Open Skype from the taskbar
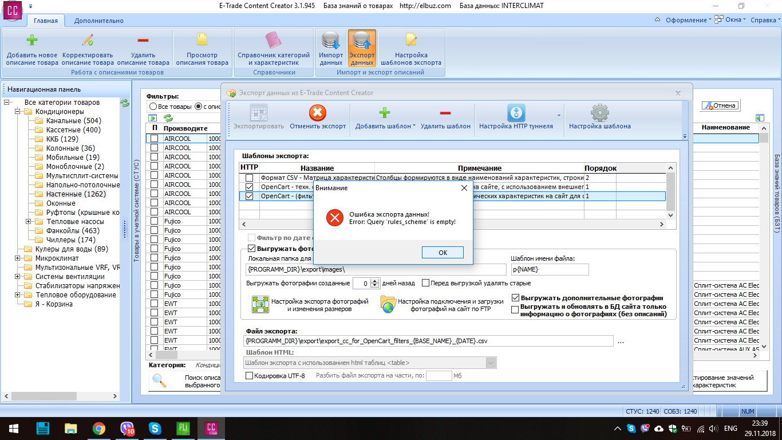The image size is (782, 440). pyautogui.click(x=155, y=428)
